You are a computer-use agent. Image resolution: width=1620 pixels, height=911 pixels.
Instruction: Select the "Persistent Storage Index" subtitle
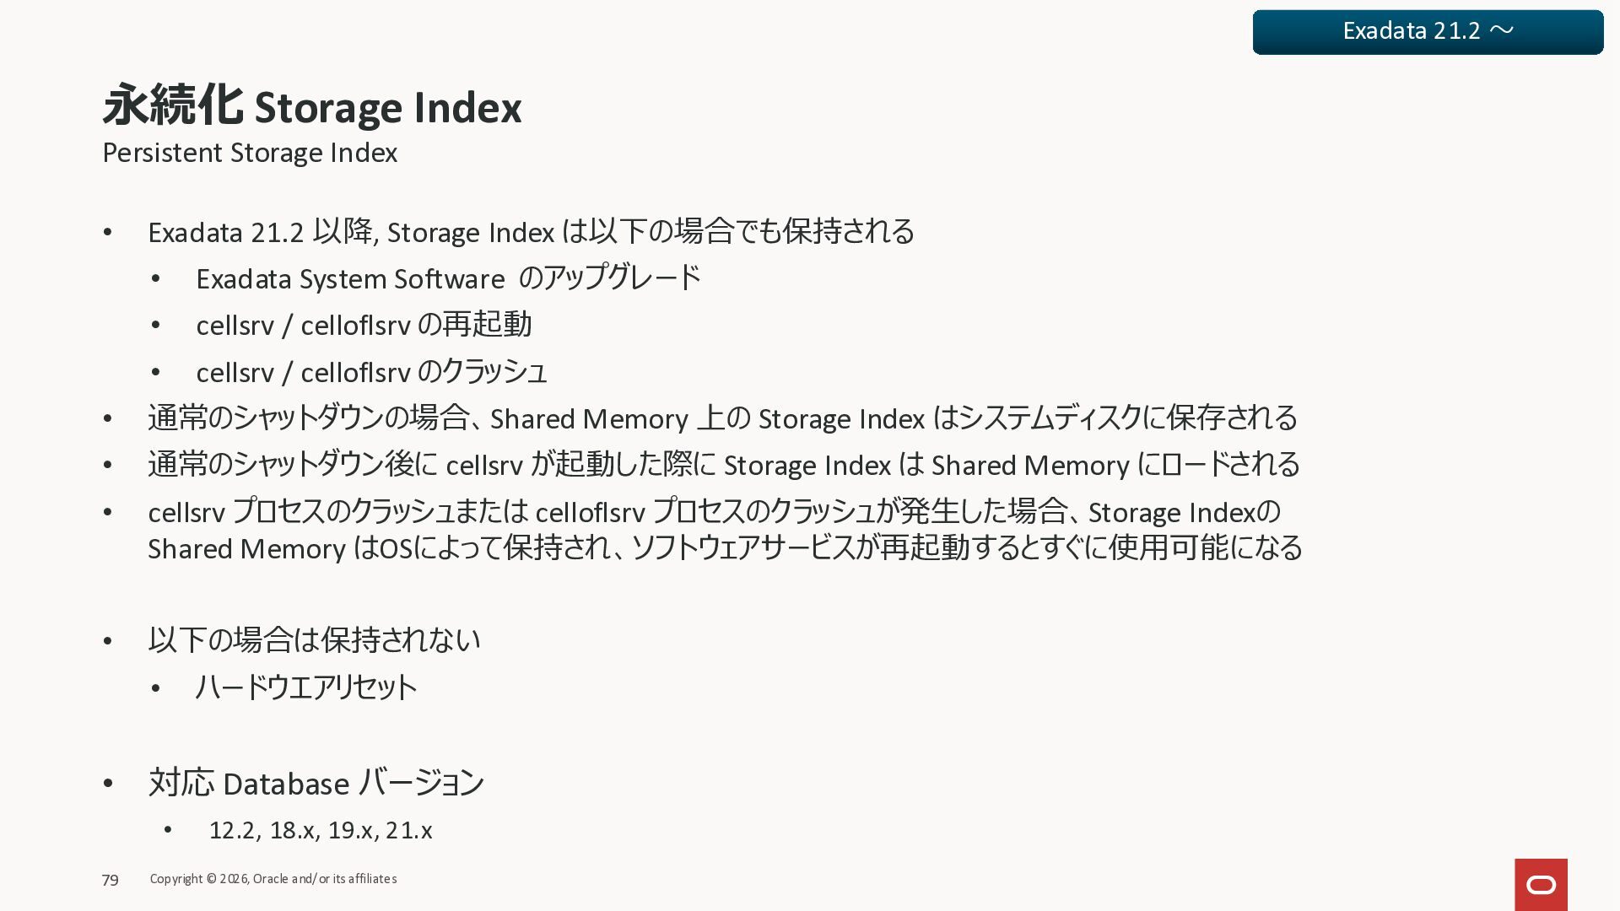pos(250,153)
